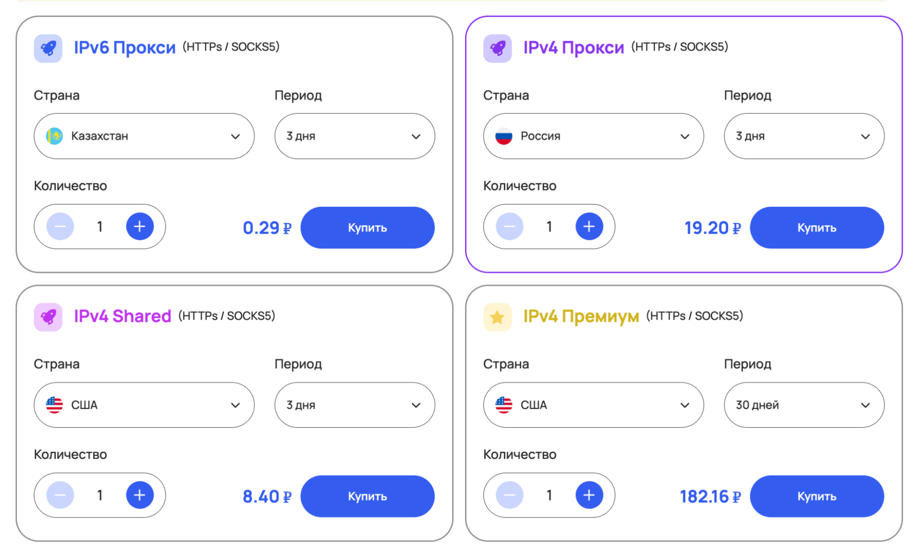Open the 30 дней period dropdown
The image size is (915, 552).
[x=804, y=405]
